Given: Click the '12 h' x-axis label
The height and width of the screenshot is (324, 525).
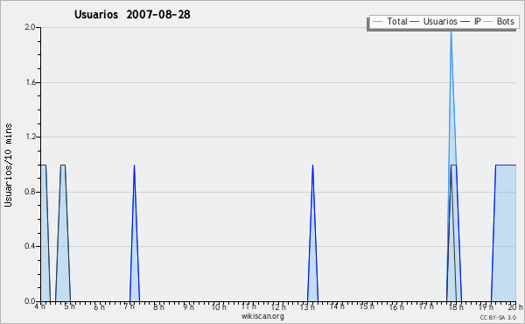Looking at the screenshot, I should point(278,306).
